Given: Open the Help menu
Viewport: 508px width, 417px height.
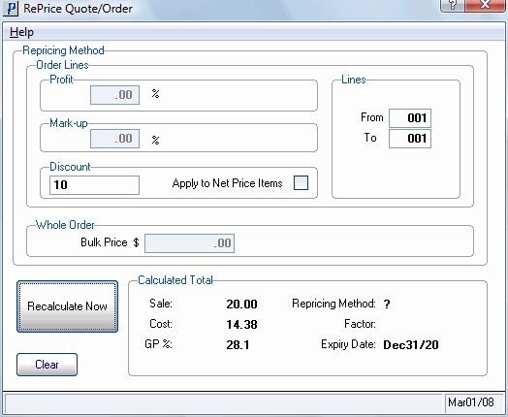Looking at the screenshot, I should tap(21, 32).
